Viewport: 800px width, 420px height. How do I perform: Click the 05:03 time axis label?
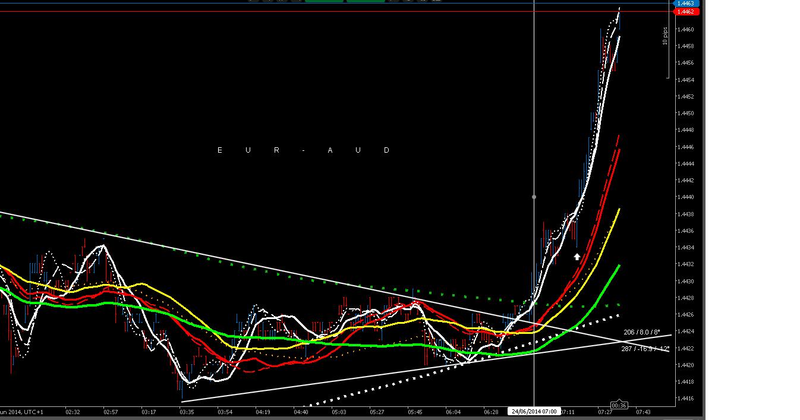[339, 412]
